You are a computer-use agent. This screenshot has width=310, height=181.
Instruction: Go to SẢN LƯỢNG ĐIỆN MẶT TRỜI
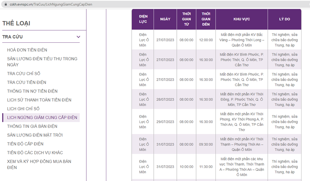[x=35, y=135]
